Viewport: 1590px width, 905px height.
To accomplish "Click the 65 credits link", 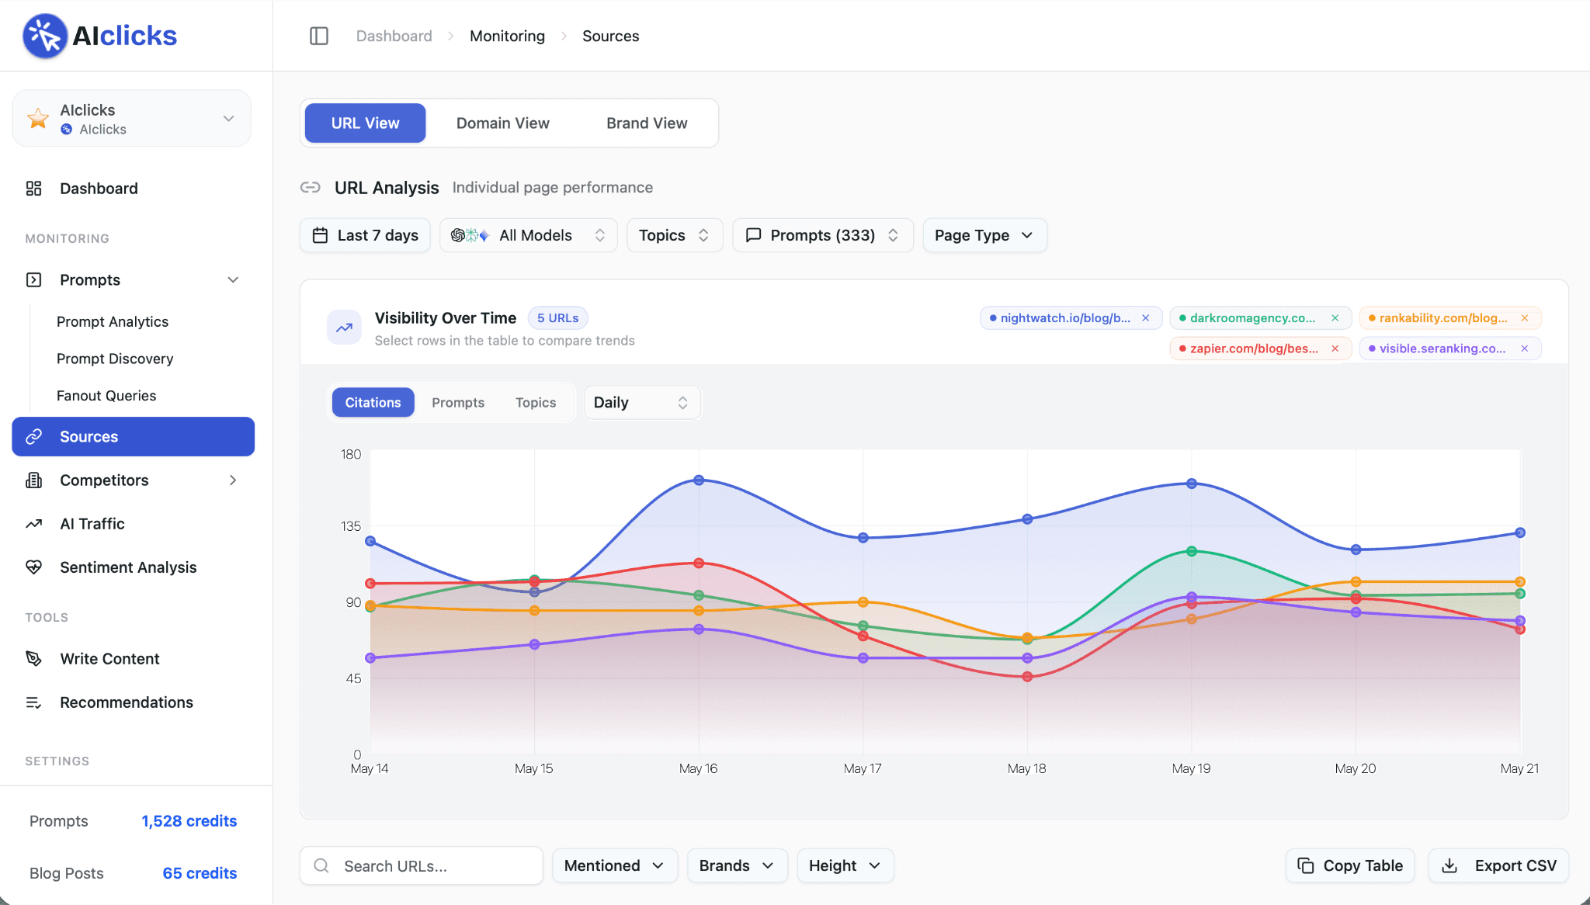I will pos(200,873).
